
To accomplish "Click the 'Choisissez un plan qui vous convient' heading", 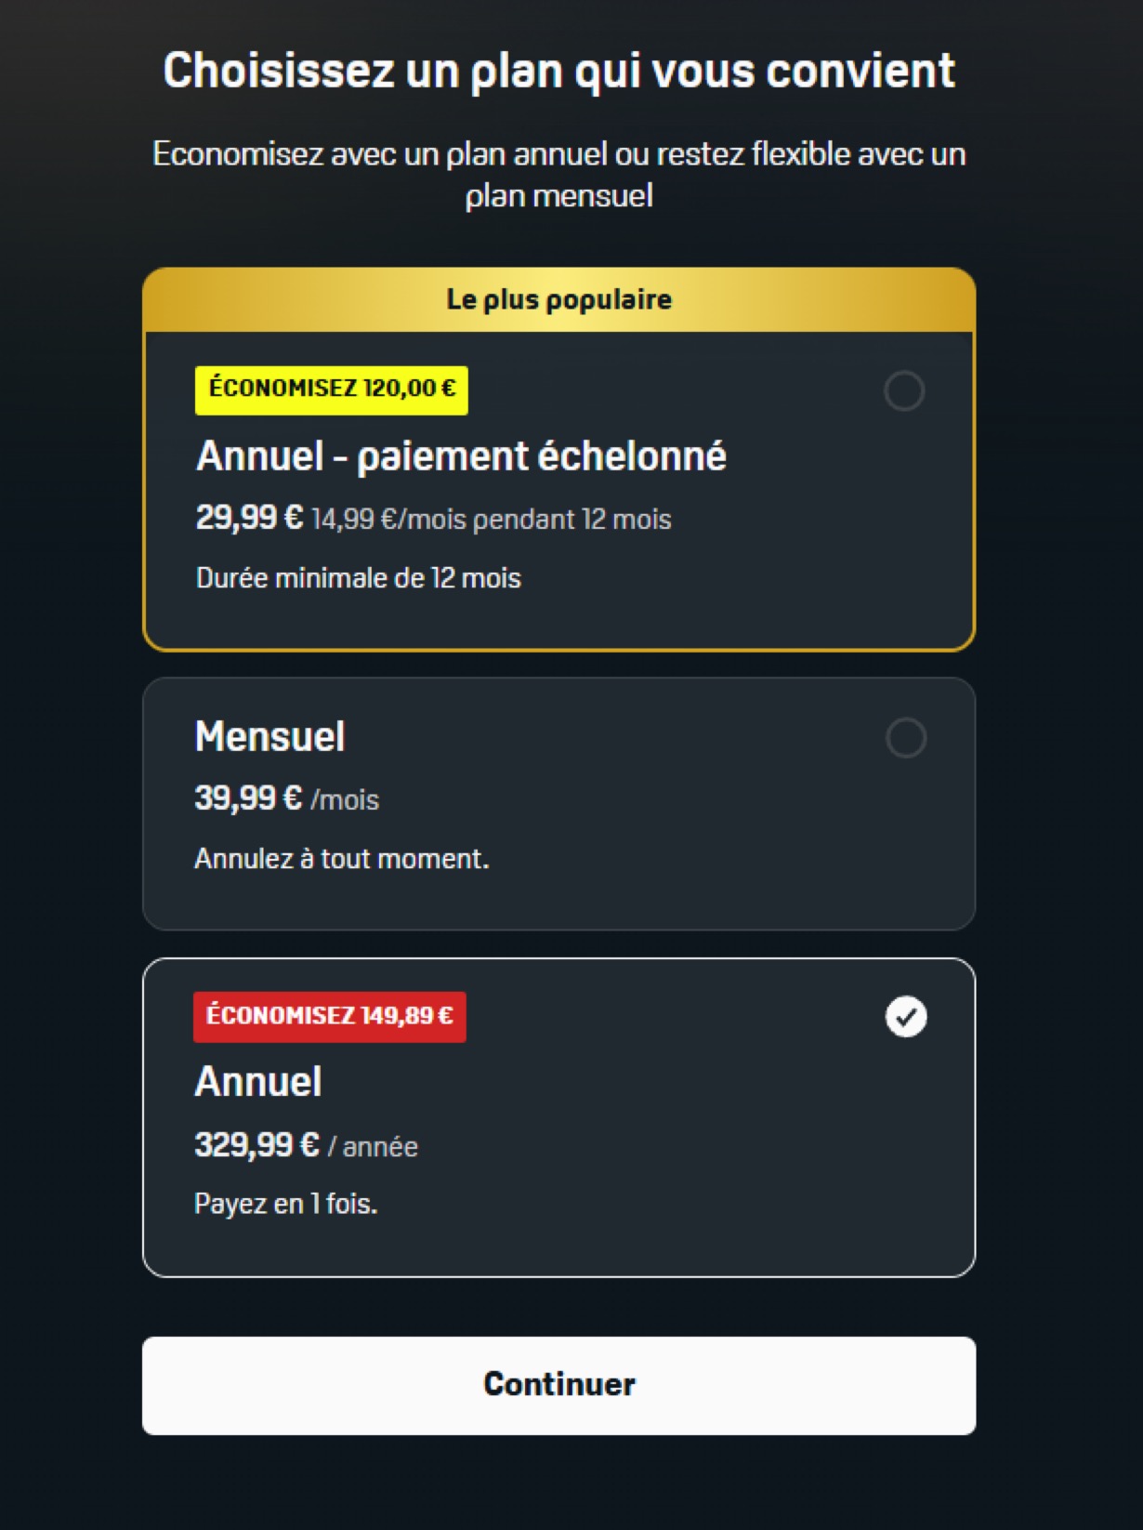I will (558, 72).
